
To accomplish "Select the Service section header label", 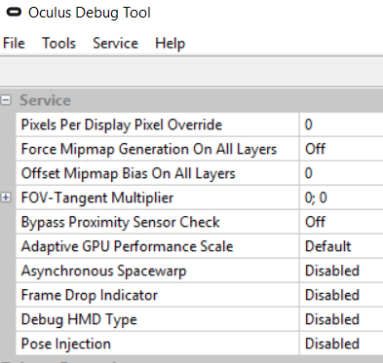I will 45,100.
